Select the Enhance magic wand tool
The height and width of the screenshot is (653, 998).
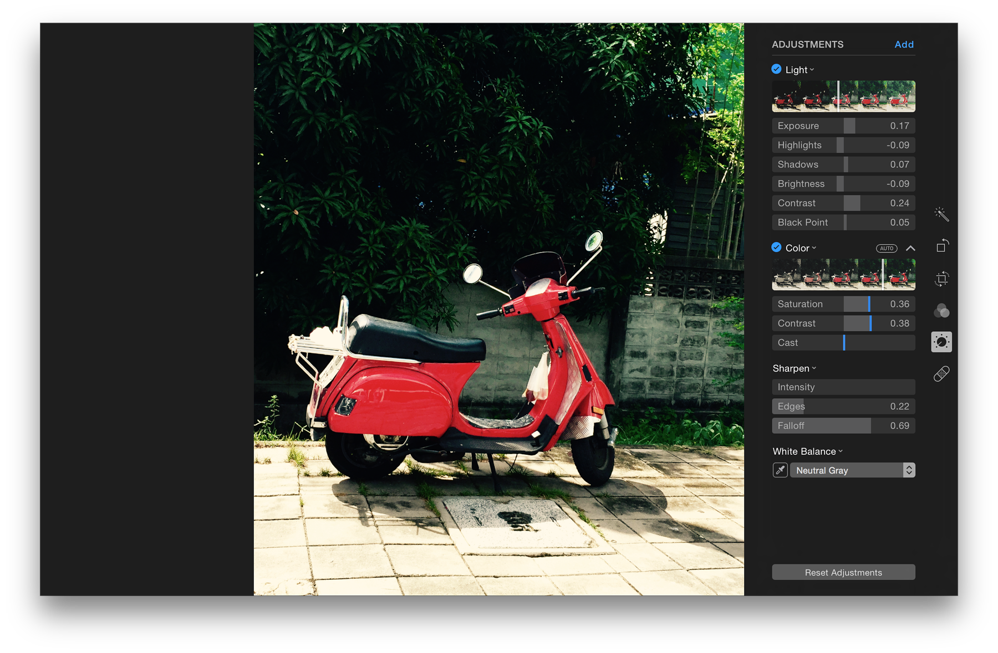coord(941,214)
